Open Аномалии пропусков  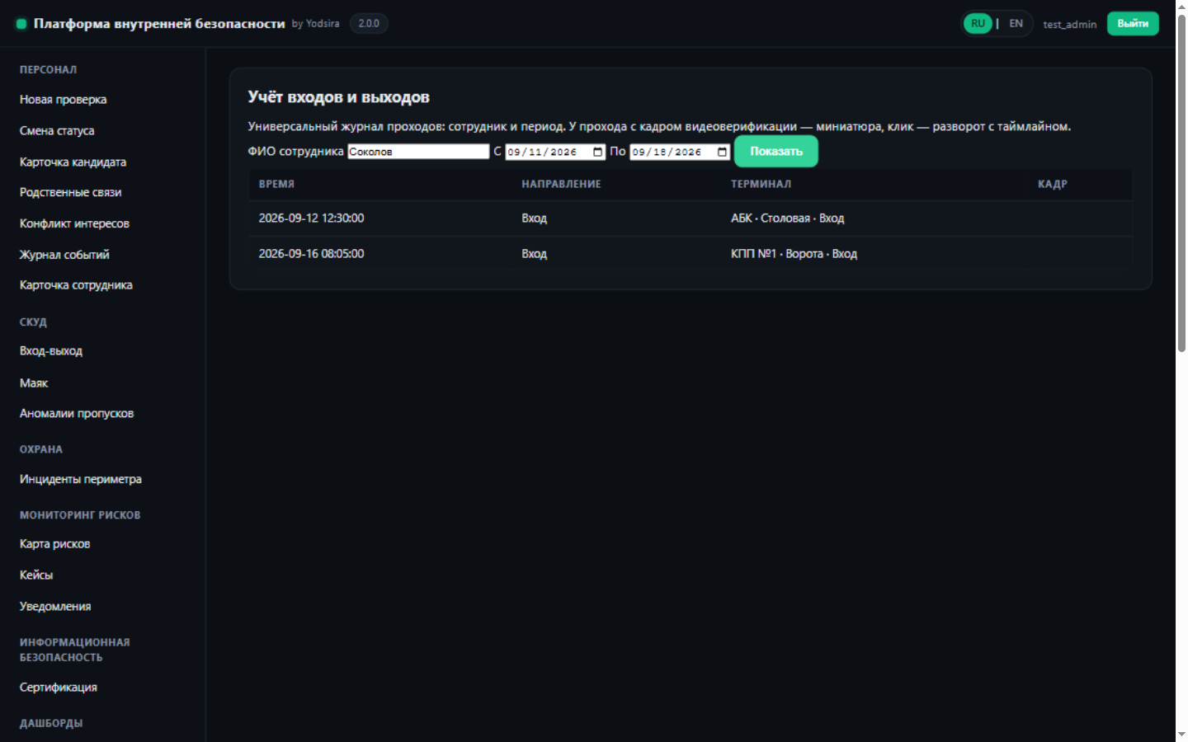pos(77,414)
